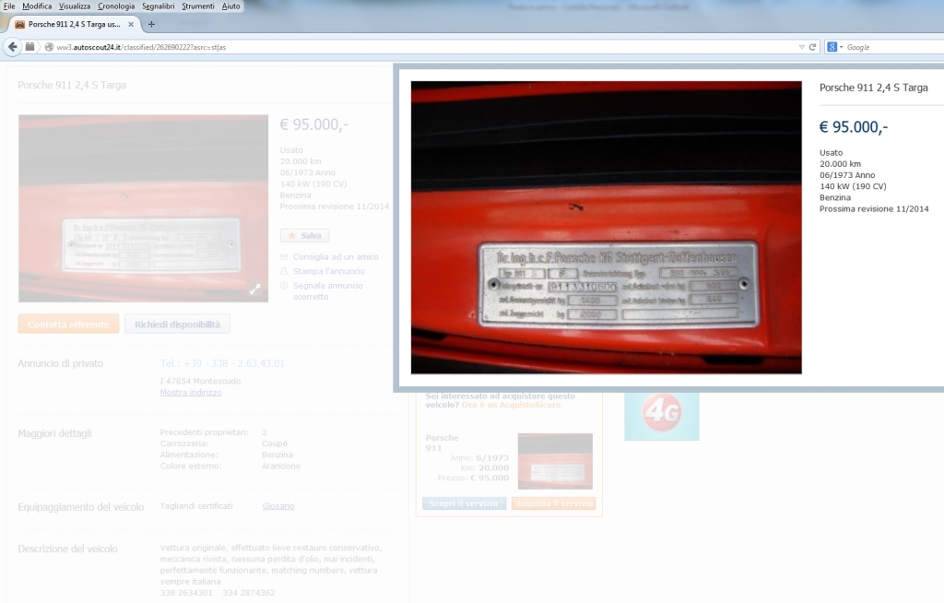Screen dimensions: 944x603
Task: Open the Visualizza menu
Action: click(x=75, y=6)
